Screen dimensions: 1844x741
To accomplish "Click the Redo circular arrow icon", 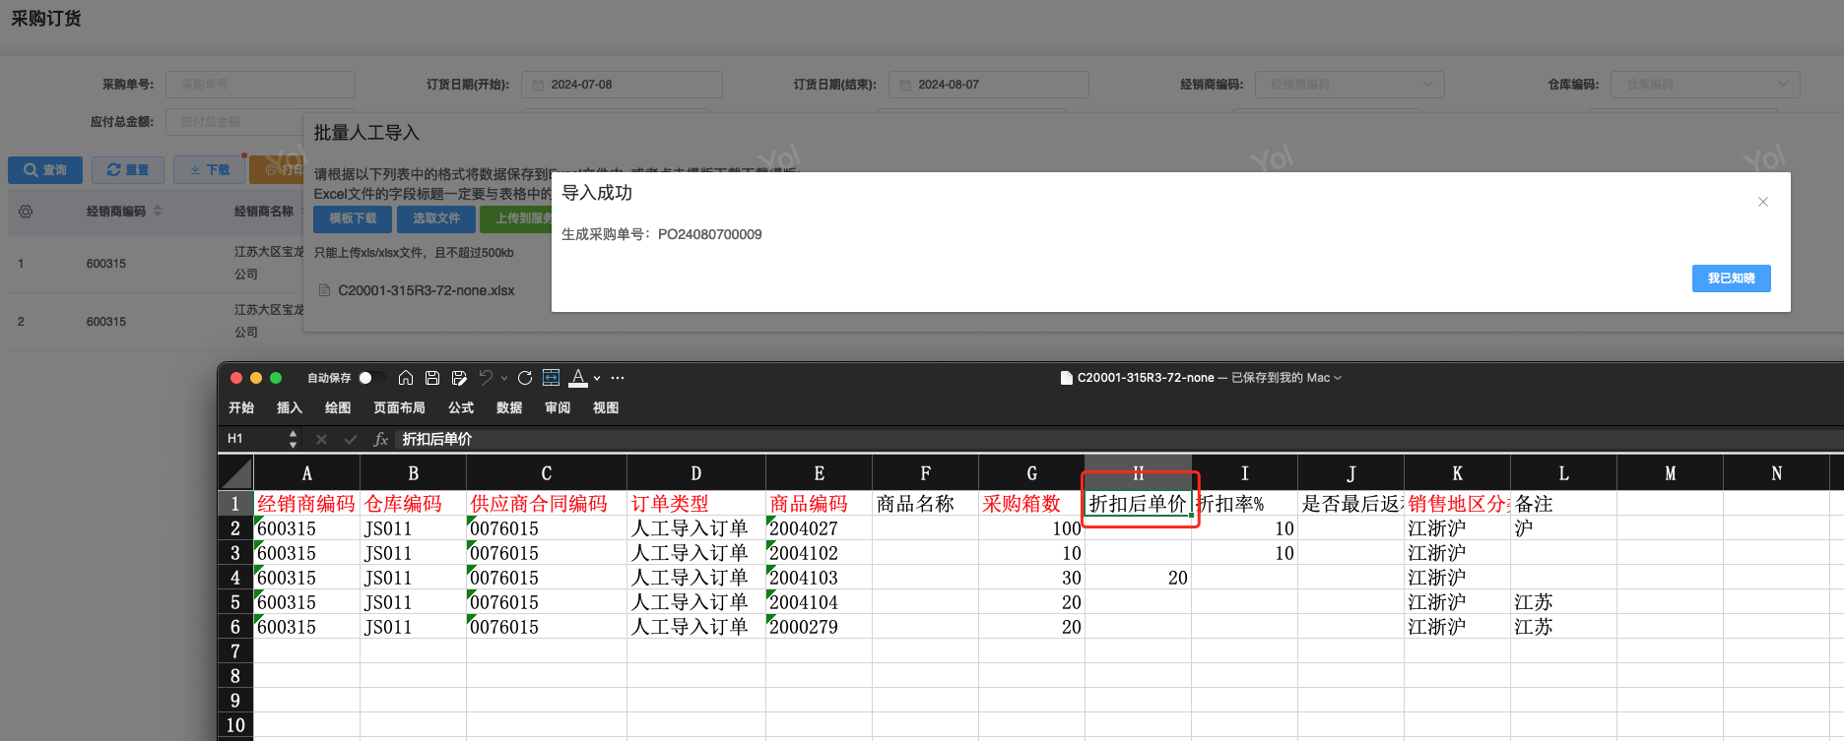I will coord(525,378).
